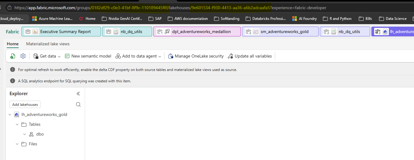Click New semantic model
This screenshot has height=160, width=414.
click(88, 56)
